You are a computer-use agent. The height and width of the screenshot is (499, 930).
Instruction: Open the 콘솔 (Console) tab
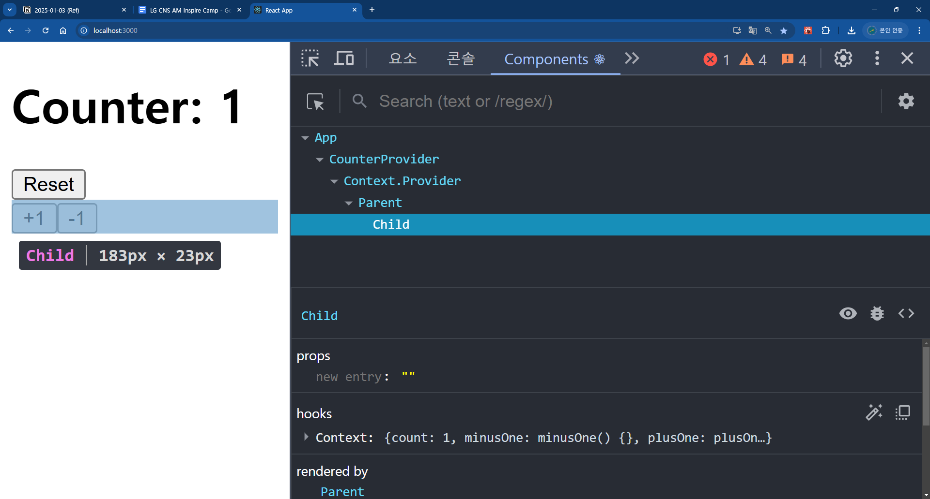(x=461, y=59)
